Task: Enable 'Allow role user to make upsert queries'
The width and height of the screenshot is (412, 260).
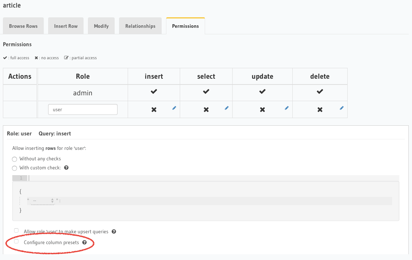Action: pyautogui.click(x=16, y=230)
